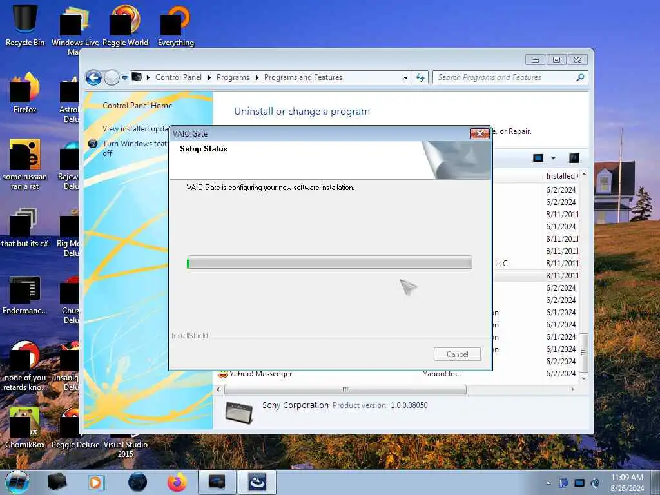Open View installed updates link

pos(135,129)
